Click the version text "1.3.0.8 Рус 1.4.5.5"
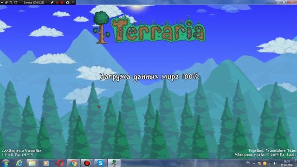This screenshot has width=297, height=167. point(18,155)
